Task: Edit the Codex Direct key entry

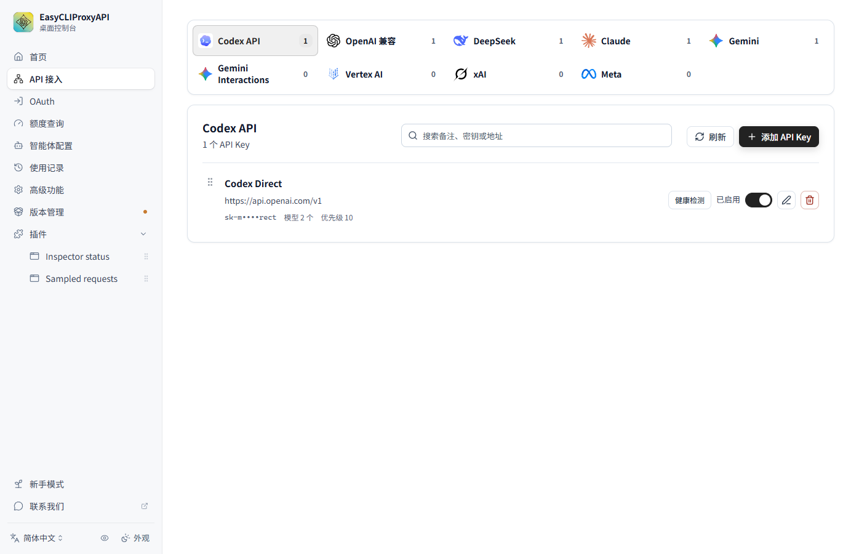Action: click(786, 200)
